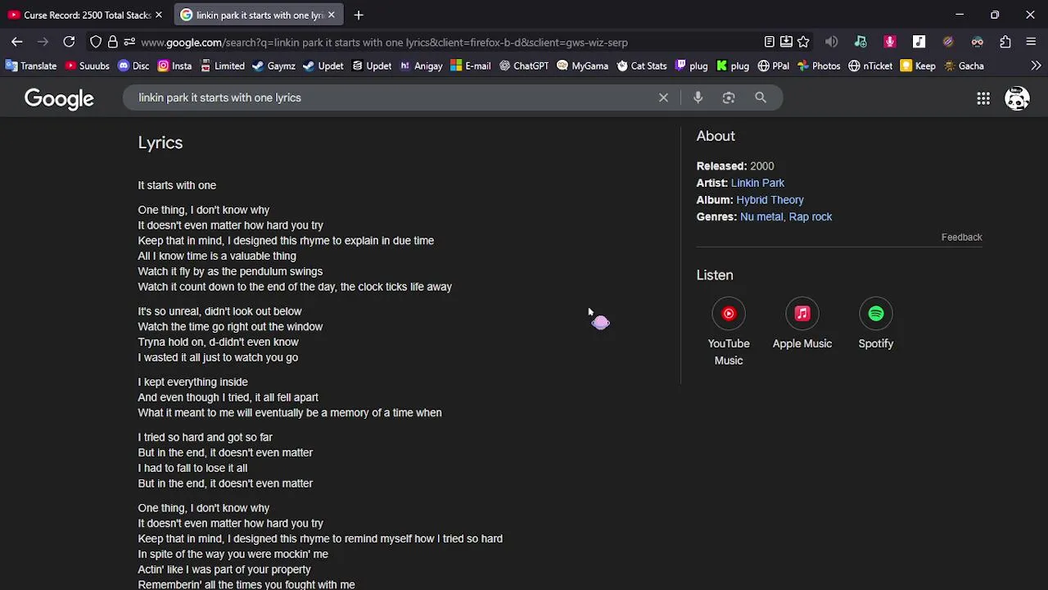
Task: Click the Linkin Park artist link
Action: pos(757,183)
